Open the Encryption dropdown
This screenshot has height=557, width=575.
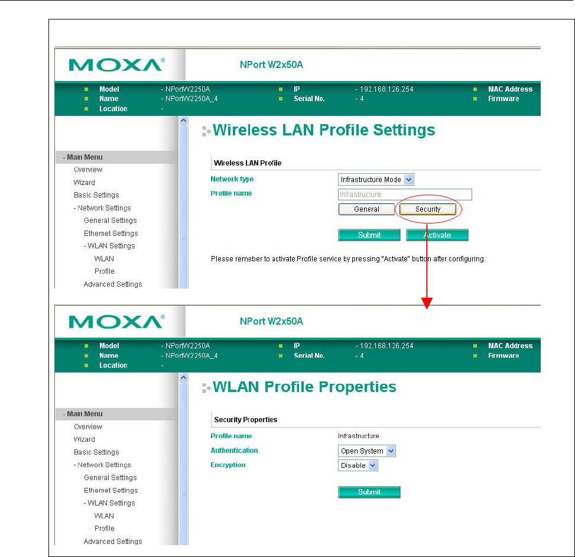tap(358, 465)
